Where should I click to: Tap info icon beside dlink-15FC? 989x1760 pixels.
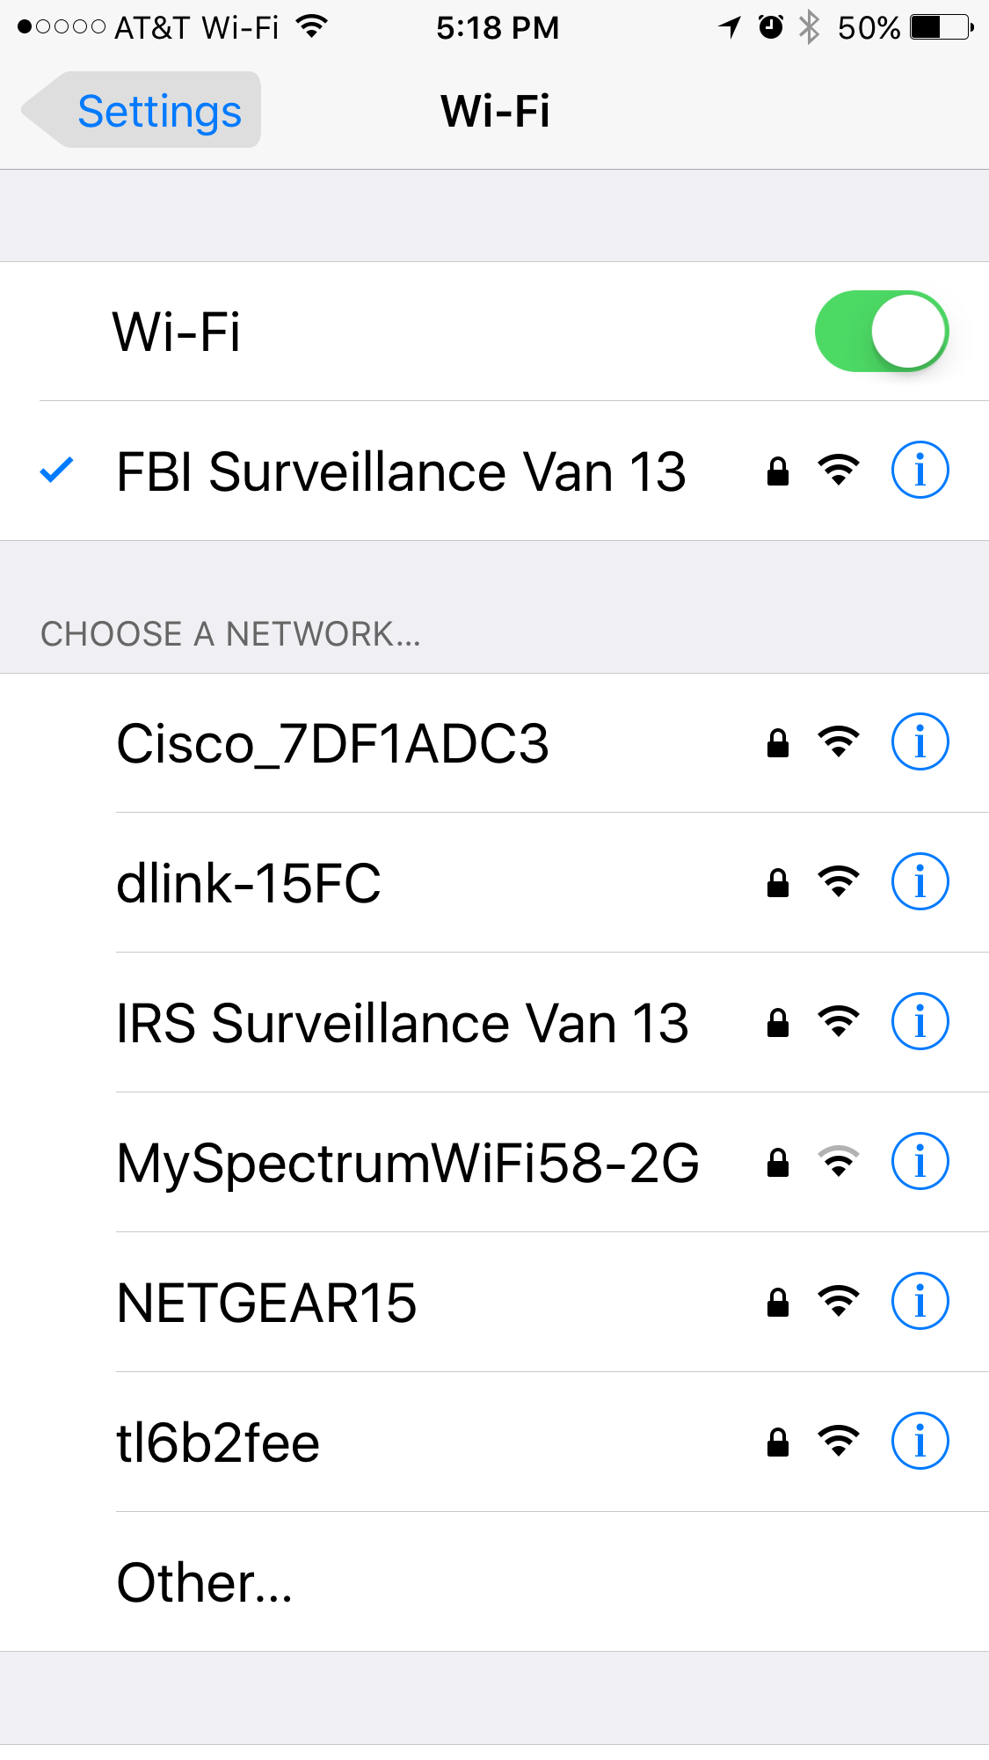coord(920,882)
